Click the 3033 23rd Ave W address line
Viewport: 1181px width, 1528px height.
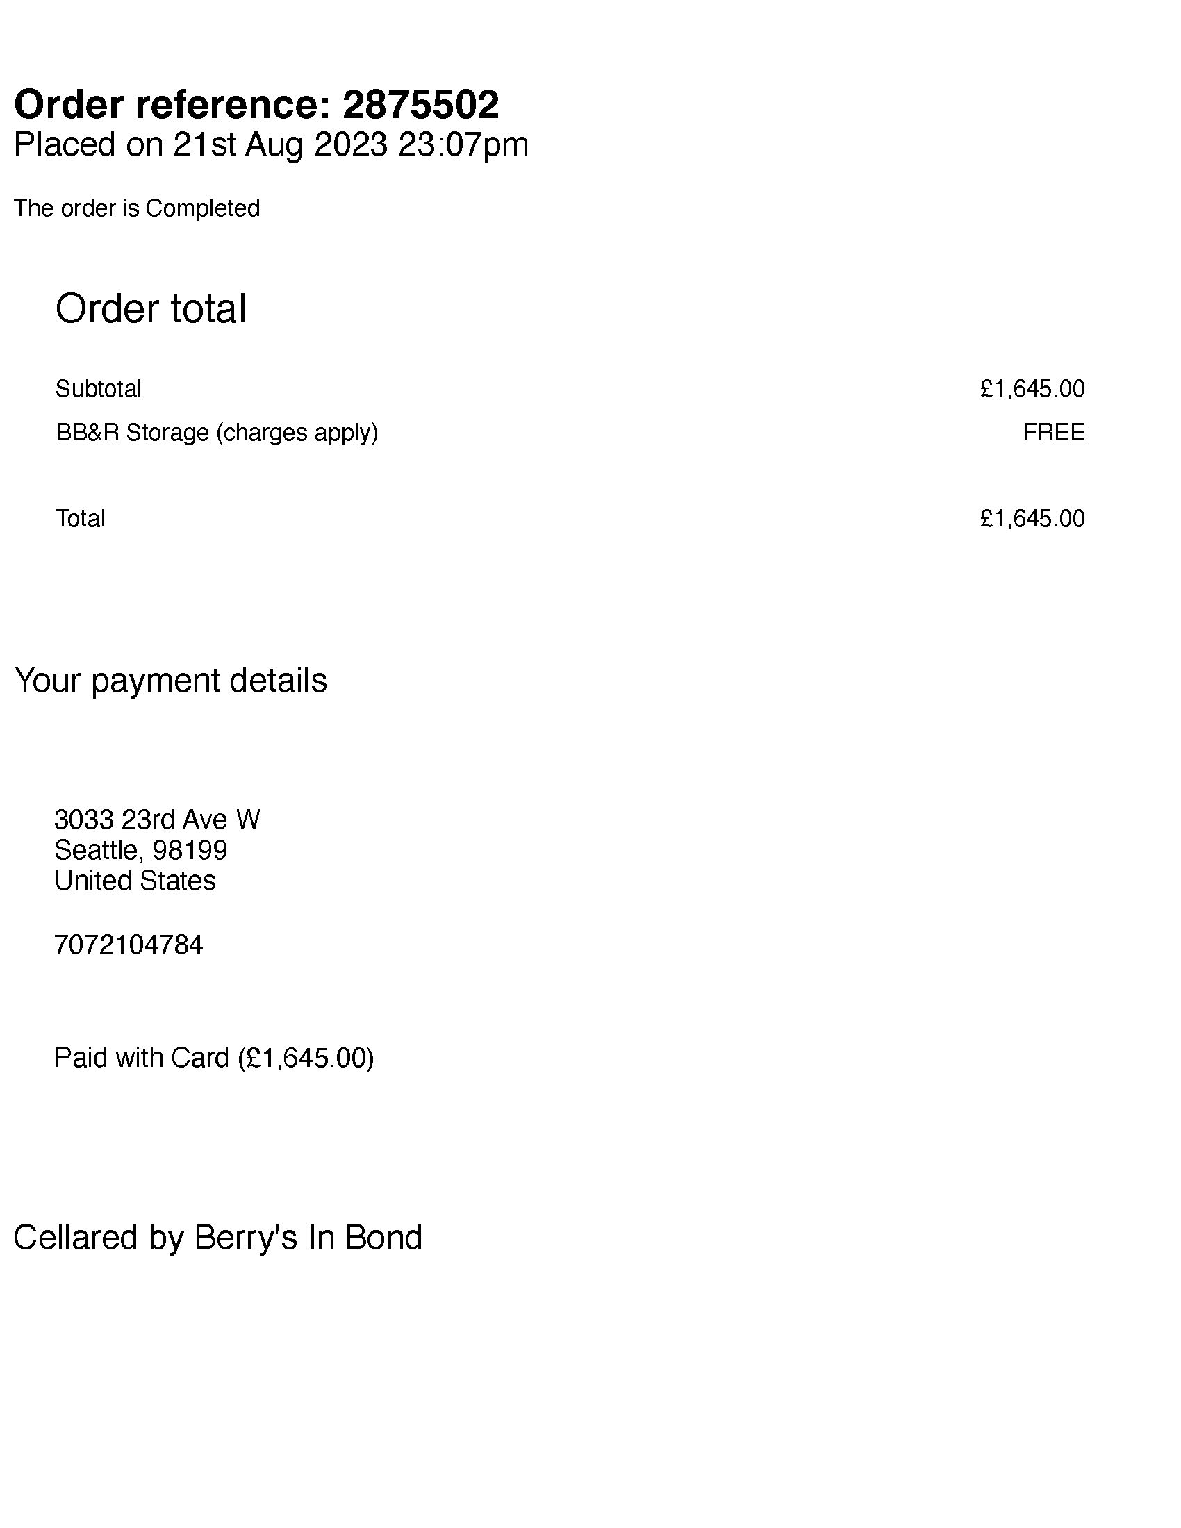[x=158, y=820]
